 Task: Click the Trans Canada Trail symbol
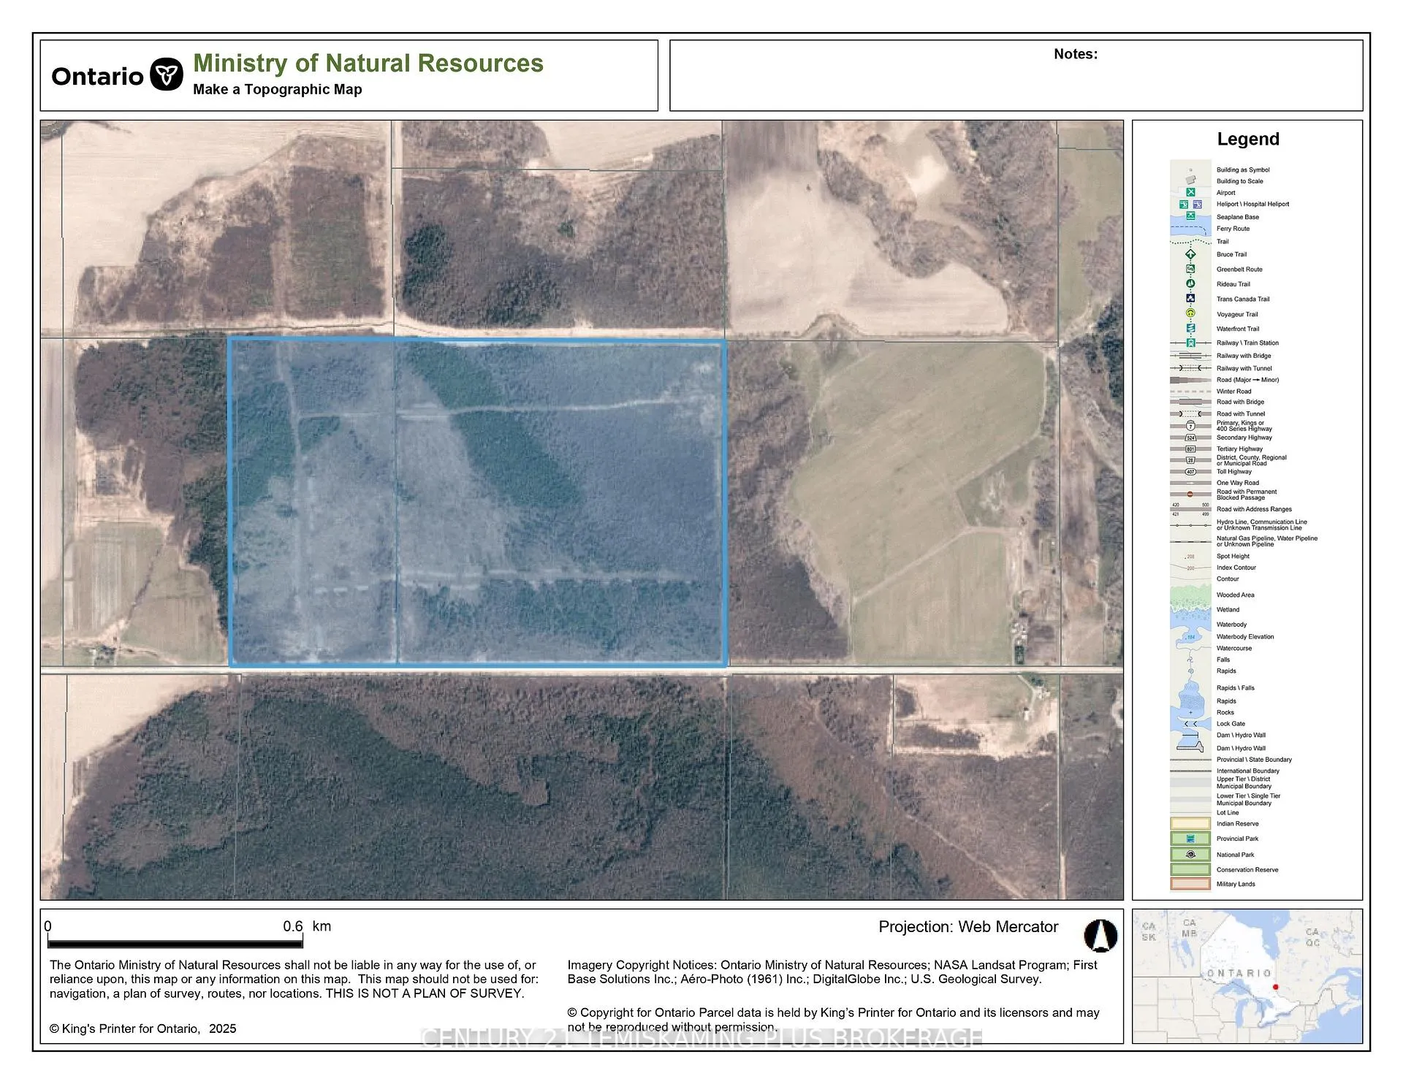click(x=1190, y=298)
